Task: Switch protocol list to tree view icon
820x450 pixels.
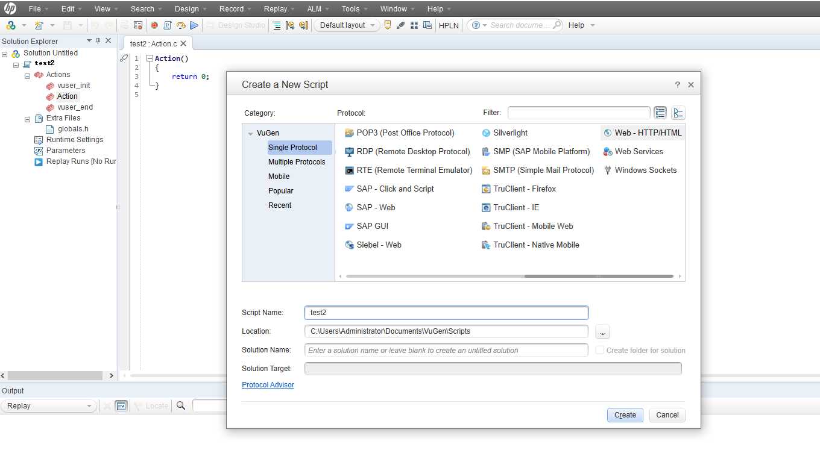Action: (x=678, y=113)
